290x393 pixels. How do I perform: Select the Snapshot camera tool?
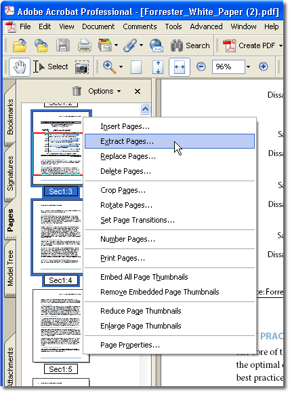(x=82, y=67)
